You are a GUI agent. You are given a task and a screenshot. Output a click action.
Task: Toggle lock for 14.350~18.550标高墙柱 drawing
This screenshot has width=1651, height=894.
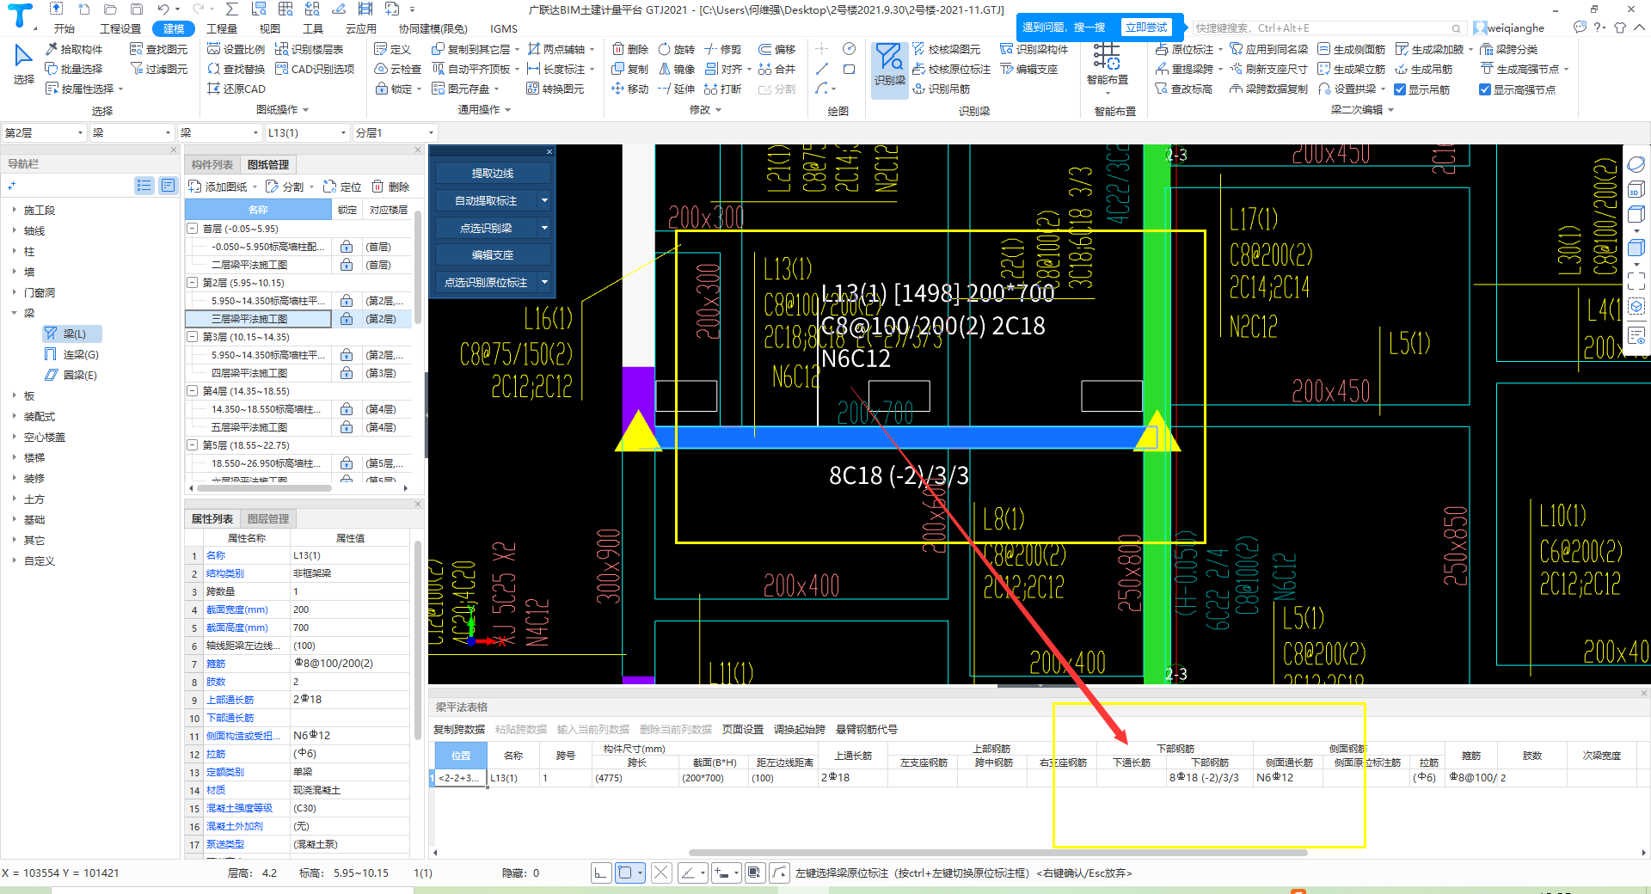point(347,409)
